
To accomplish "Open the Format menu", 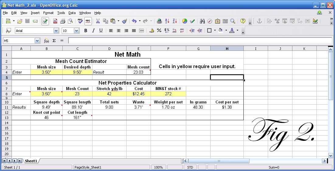I will 48,13.
